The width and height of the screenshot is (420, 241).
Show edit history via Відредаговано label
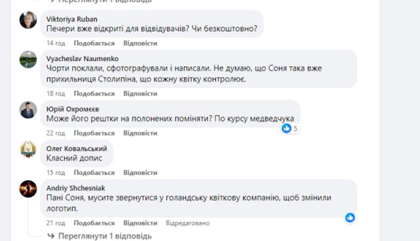pos(188,223)
